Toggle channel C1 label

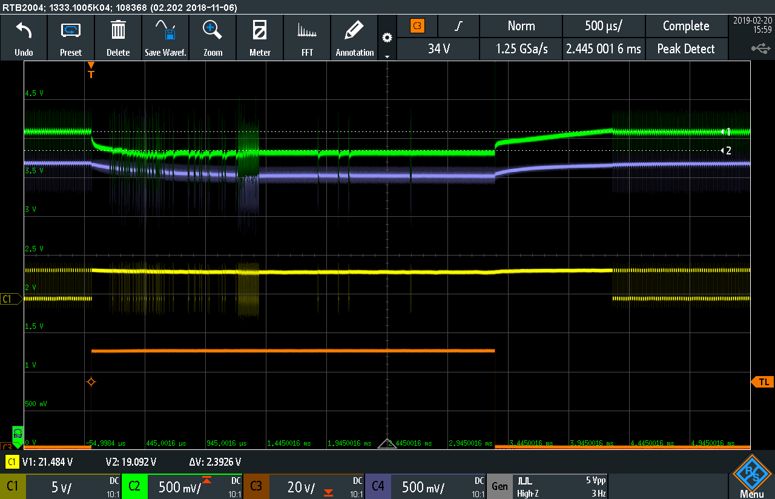(x=13, y=486)
